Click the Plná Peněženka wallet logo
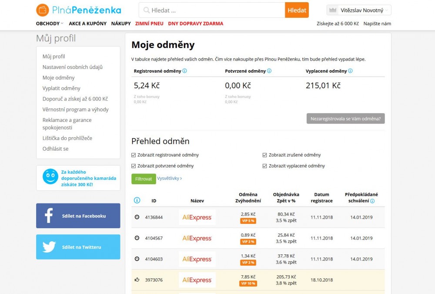 coord(43,10)
